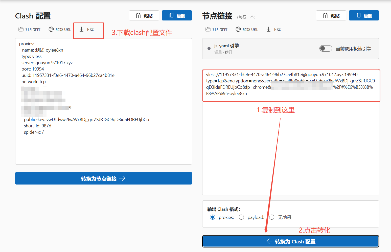Click the globe 加载 URL icon in 节点链接 panel

tap(238, 30)
